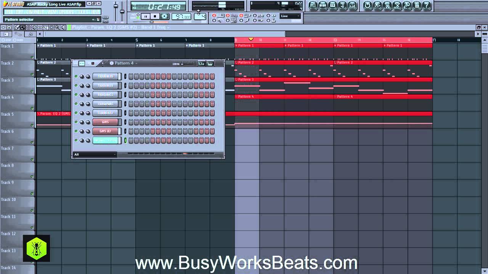
Task: Click the one-click audio recording microphone icon
Action: click(407, 6)
